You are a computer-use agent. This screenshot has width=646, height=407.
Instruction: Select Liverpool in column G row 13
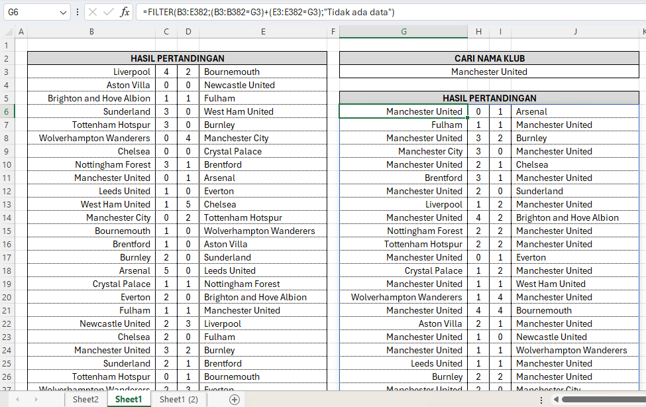pyautogui.click(x=404, y=205)
